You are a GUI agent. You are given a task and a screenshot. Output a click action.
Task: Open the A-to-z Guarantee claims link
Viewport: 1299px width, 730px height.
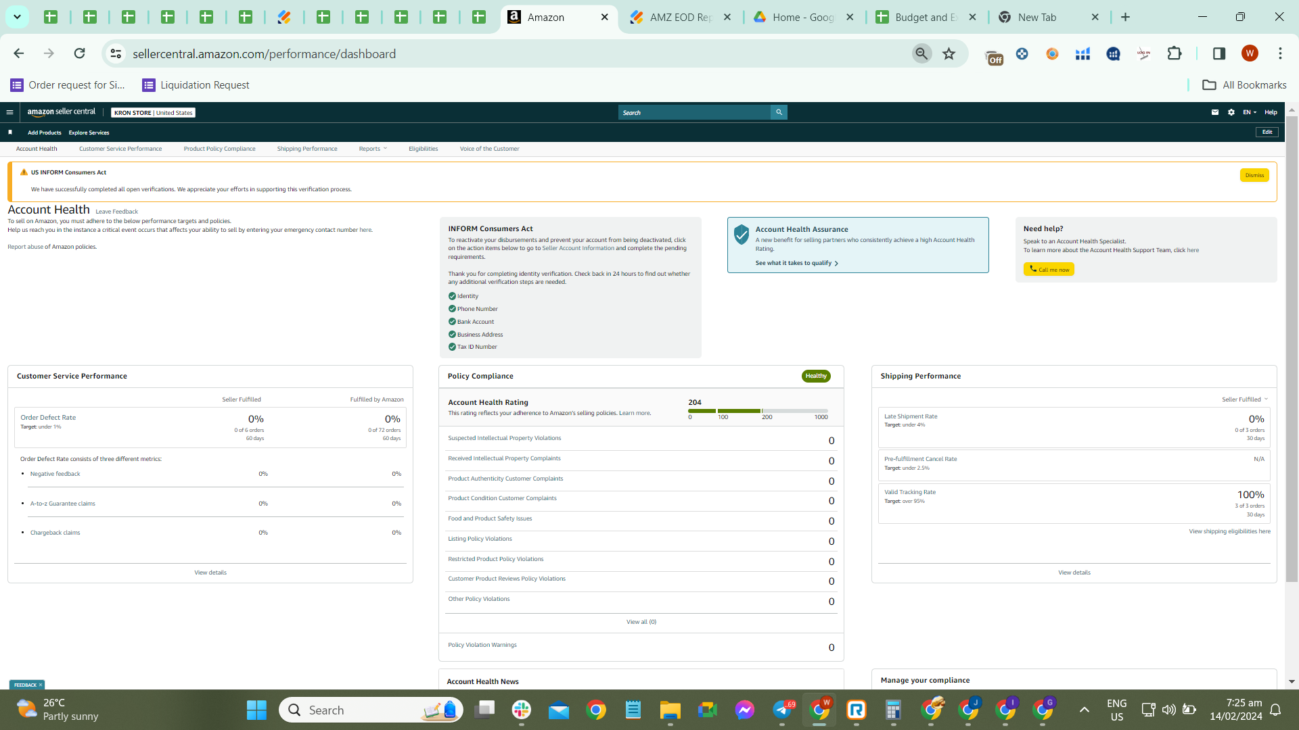[62, 504]
